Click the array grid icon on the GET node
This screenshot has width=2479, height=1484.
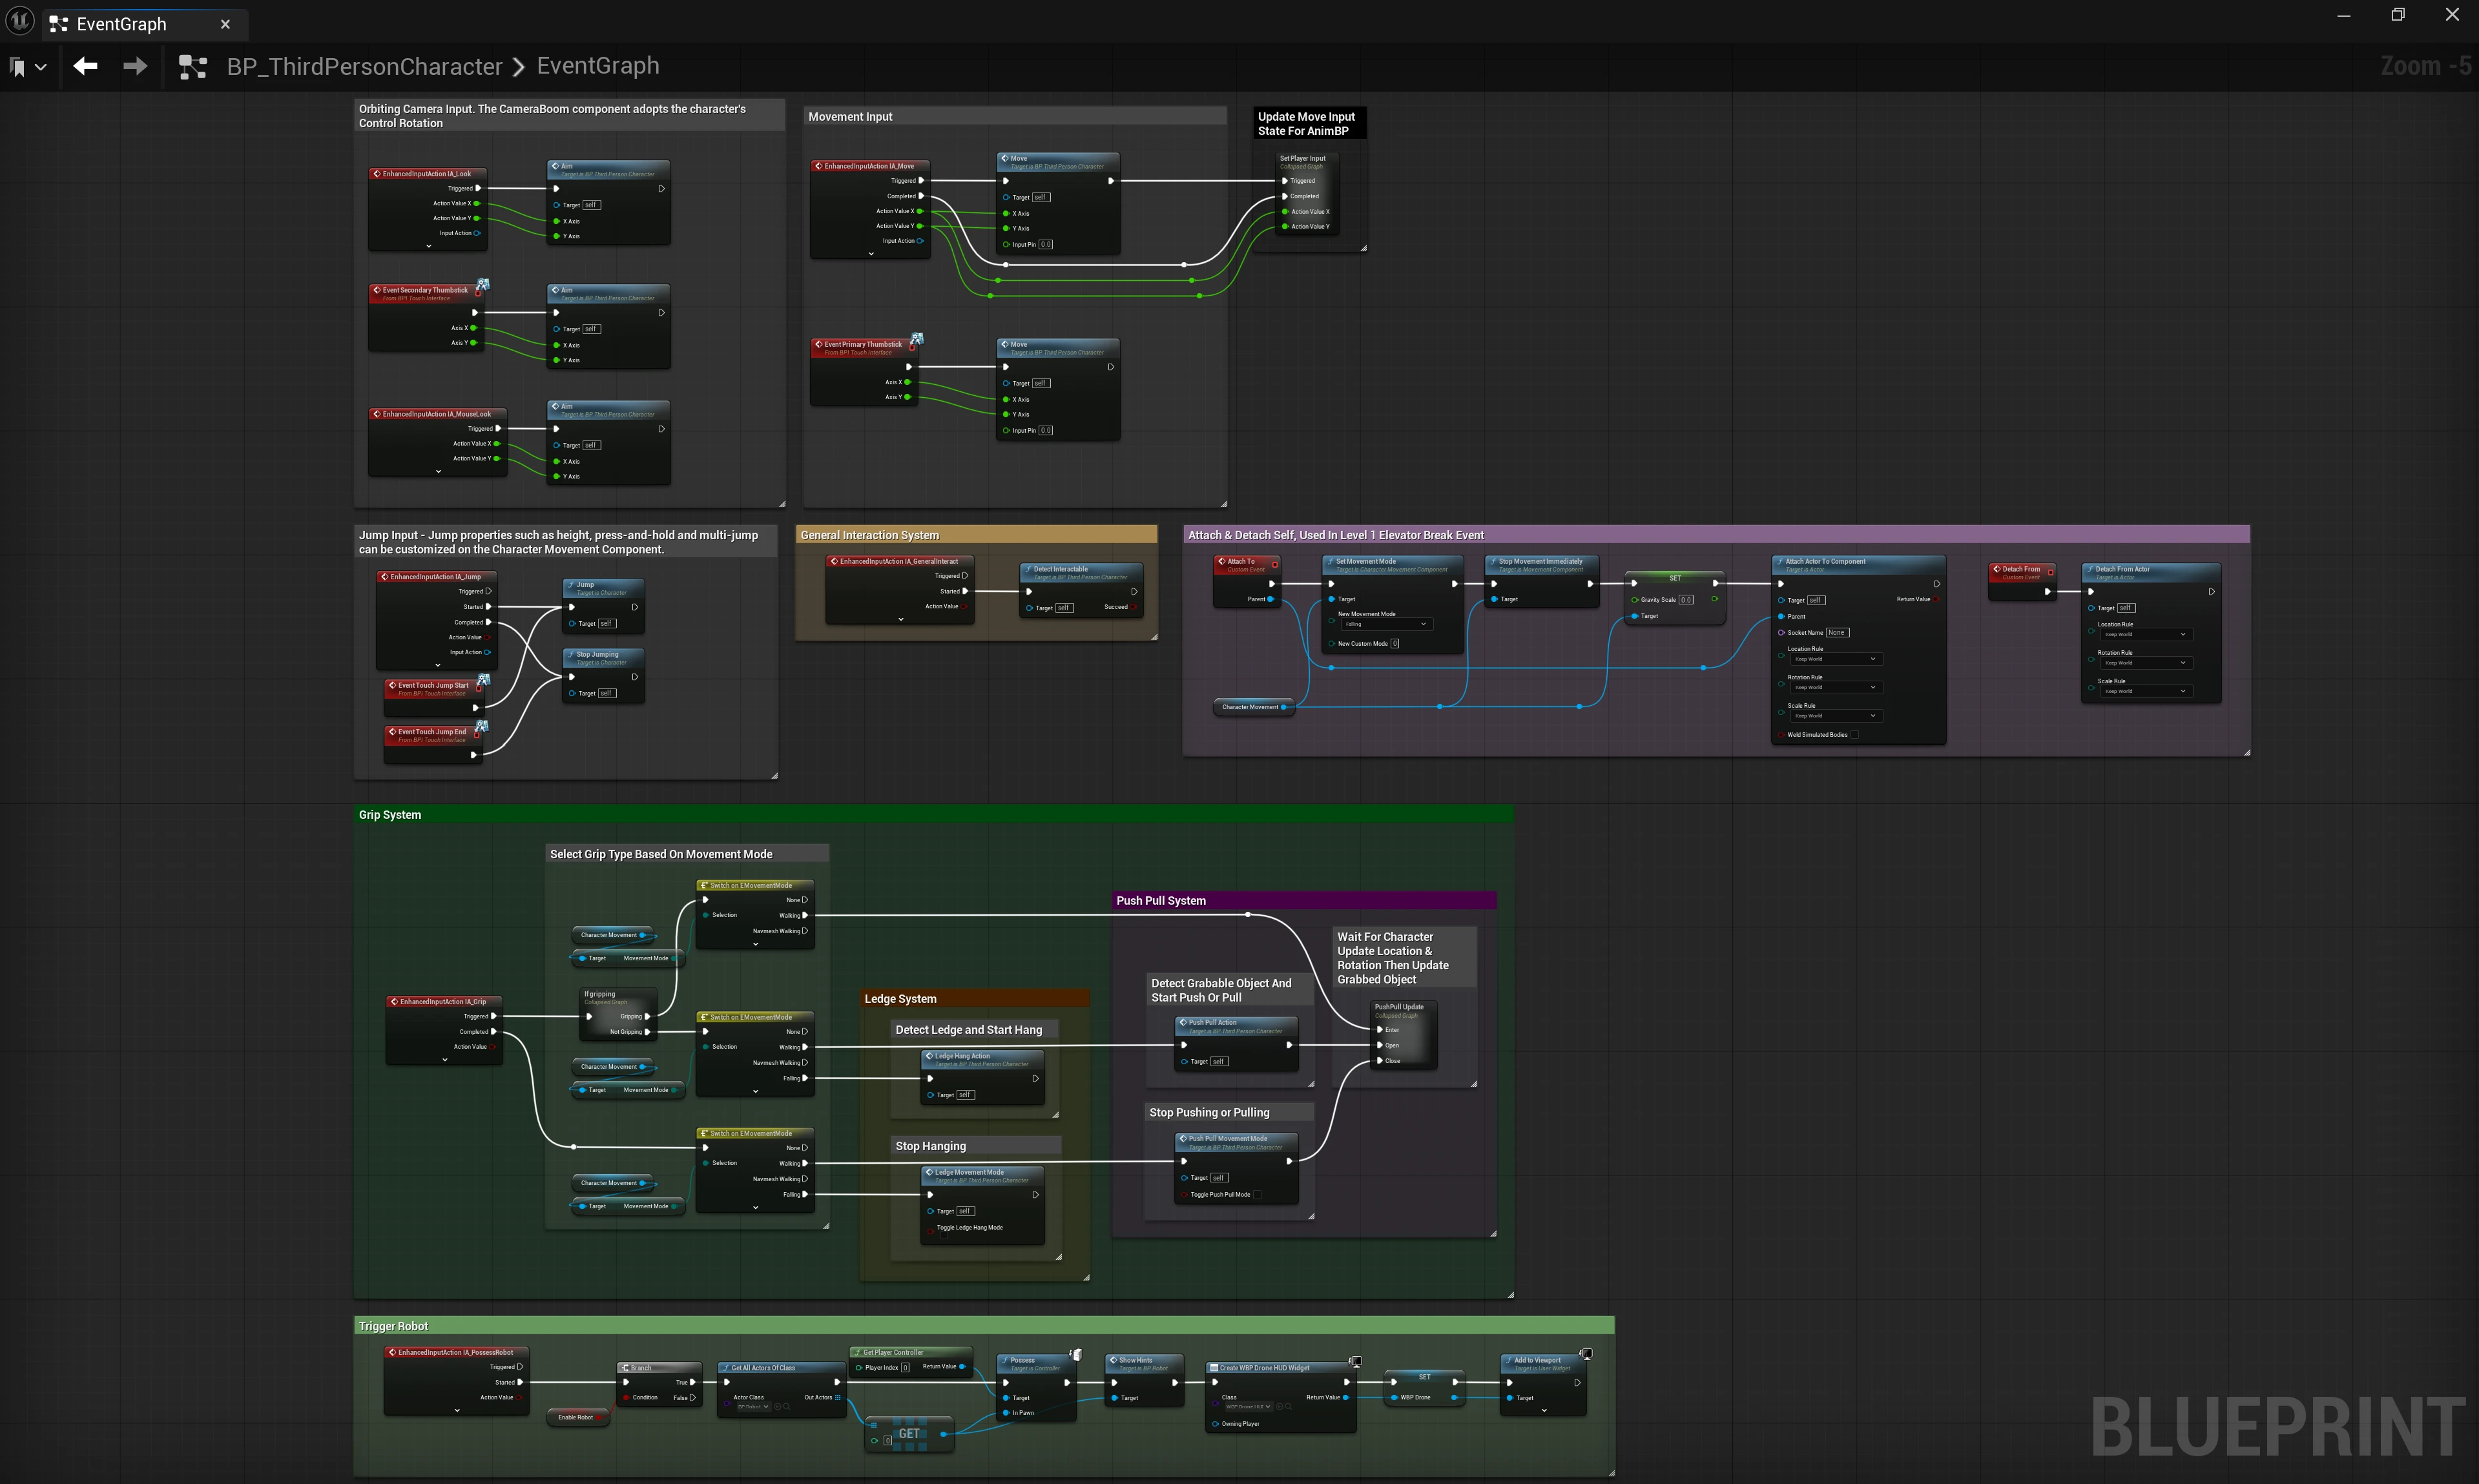pos(874,1427)
